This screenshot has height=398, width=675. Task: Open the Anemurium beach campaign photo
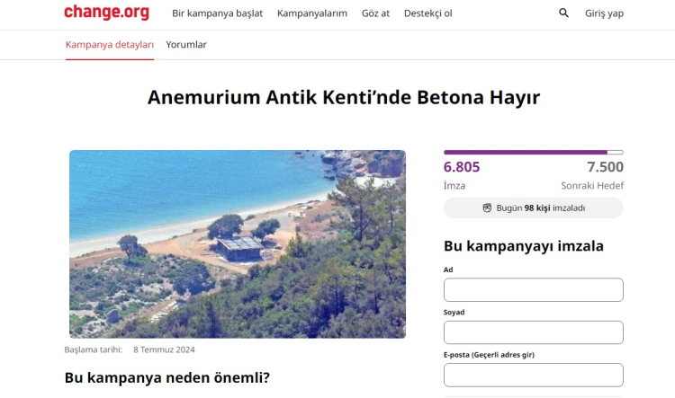pos(238,243)
